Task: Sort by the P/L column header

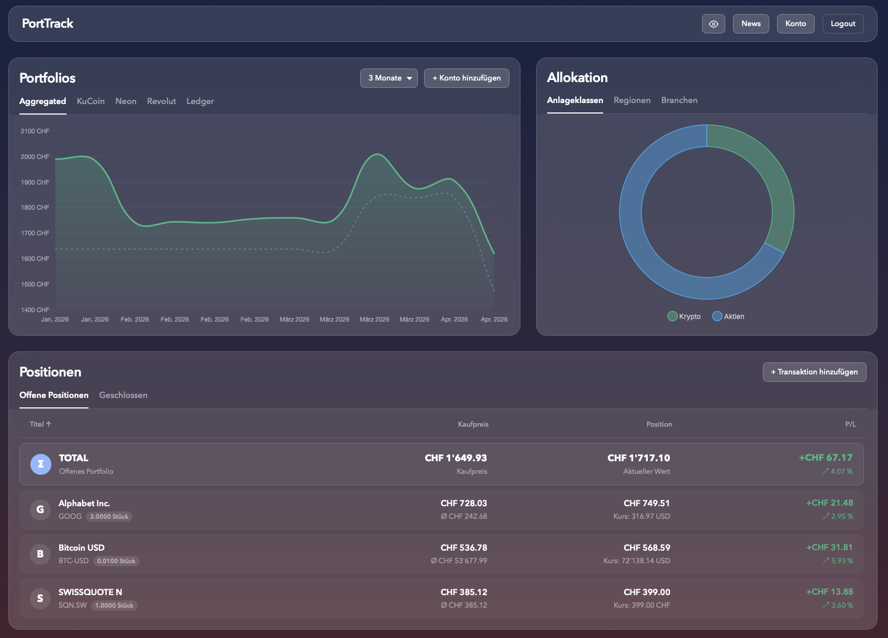Action: 850,424
